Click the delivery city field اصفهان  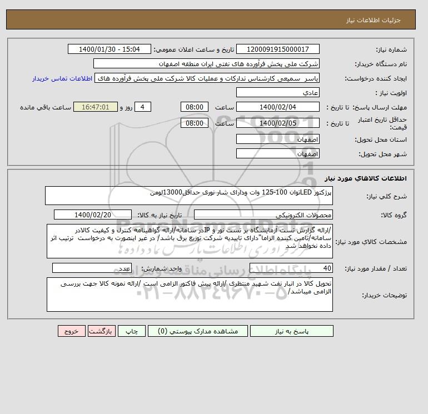[277, 153]
